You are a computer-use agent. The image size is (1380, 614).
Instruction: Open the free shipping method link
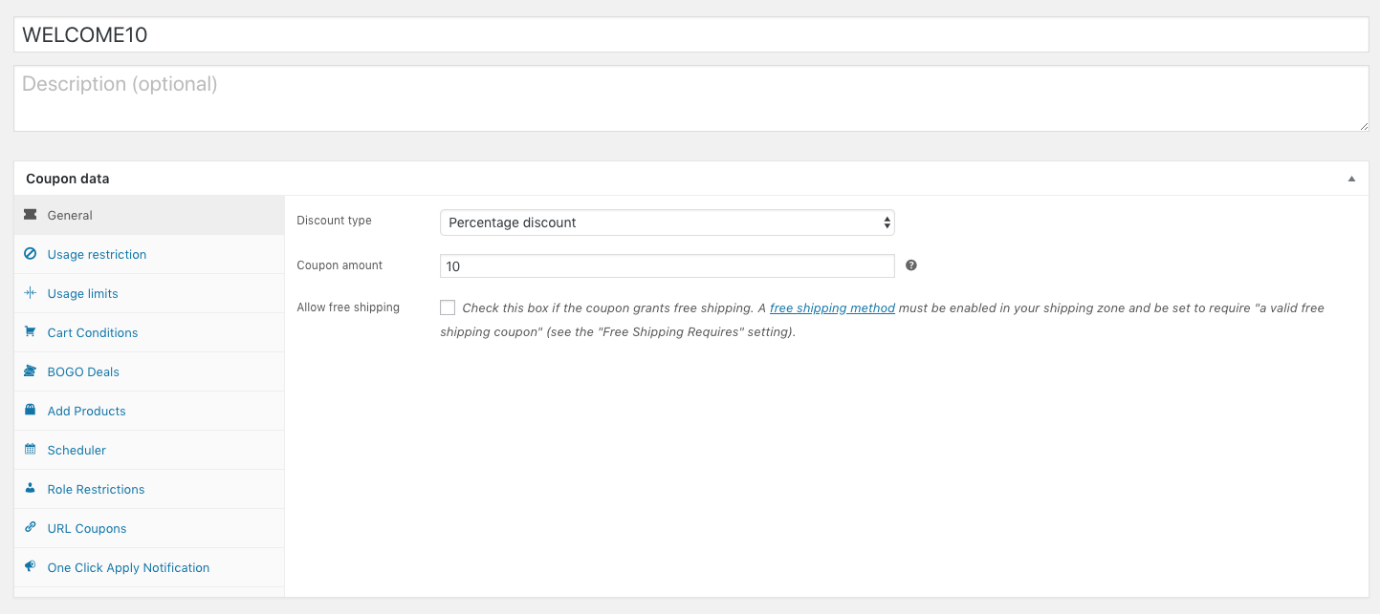point(832,308)
